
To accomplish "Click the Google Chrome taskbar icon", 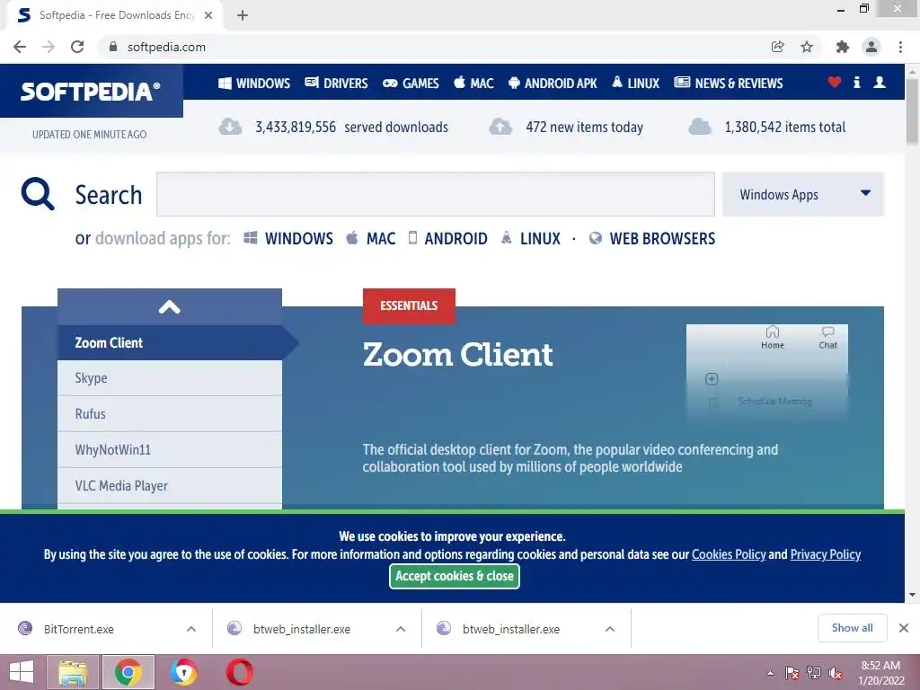I will tap(128, 672).
